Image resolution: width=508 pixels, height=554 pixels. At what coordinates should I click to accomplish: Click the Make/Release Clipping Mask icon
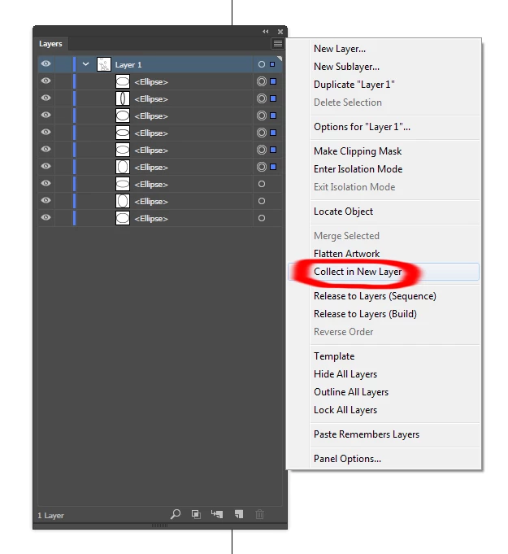click(x=196, y=514)
